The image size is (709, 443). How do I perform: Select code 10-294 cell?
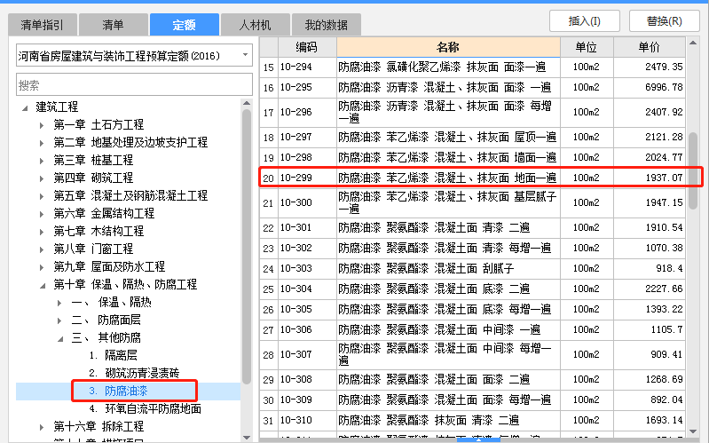click(x=307, y=67)
